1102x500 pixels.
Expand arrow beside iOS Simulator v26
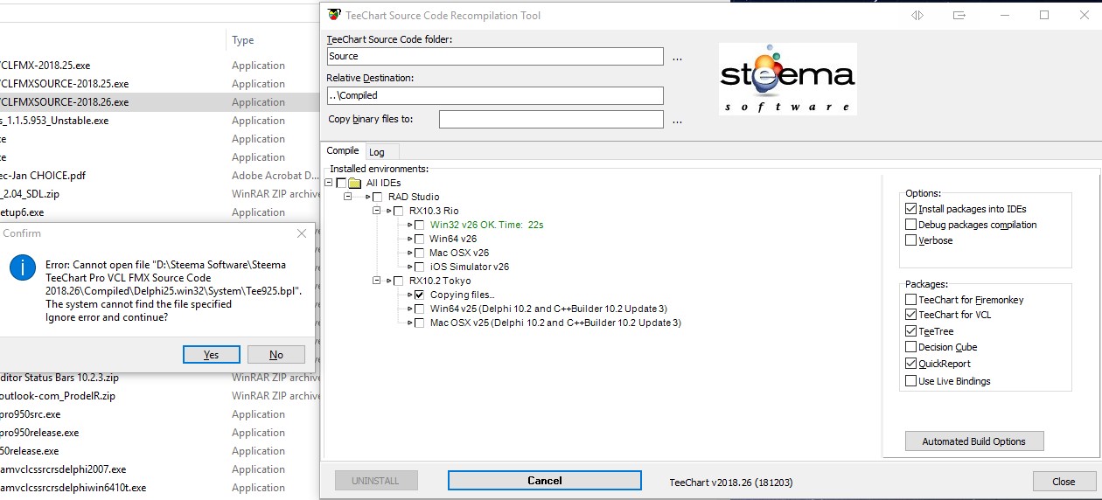[x=409, y=267]
